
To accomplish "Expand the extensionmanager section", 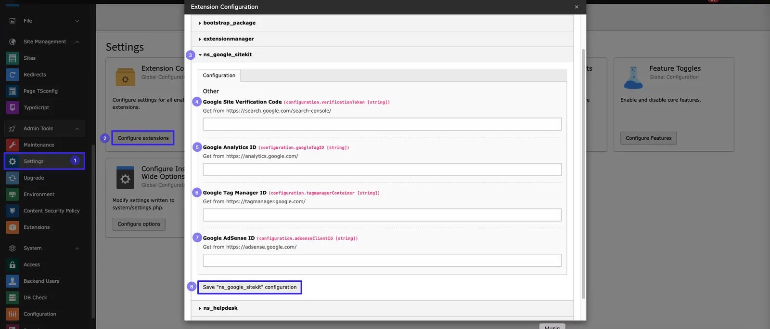I will click(x=382, y=39).
